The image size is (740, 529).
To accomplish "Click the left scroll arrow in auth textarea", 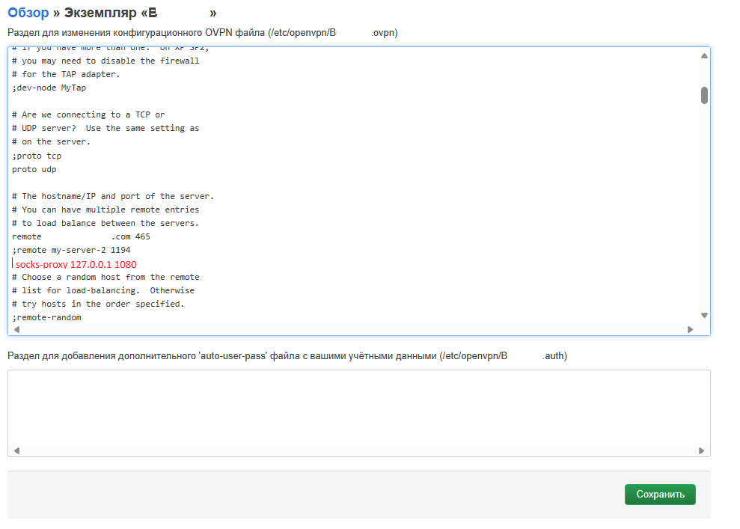I will pos(16,450).
